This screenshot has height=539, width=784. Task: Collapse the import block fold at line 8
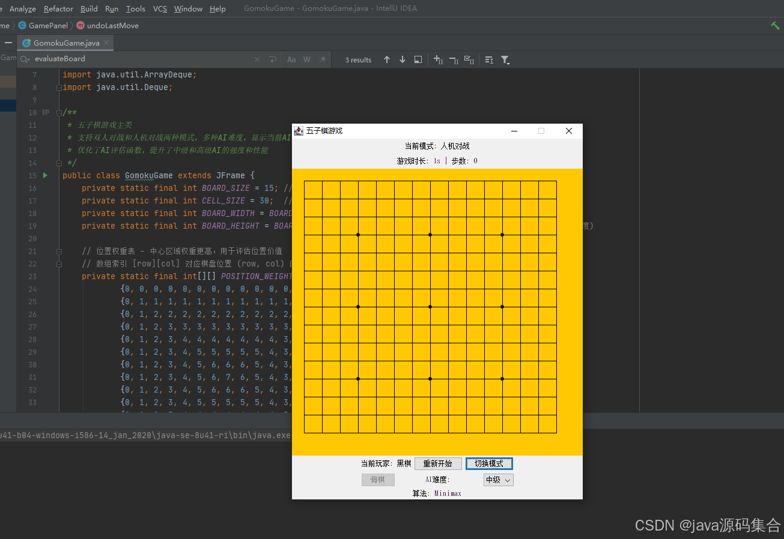59,88
